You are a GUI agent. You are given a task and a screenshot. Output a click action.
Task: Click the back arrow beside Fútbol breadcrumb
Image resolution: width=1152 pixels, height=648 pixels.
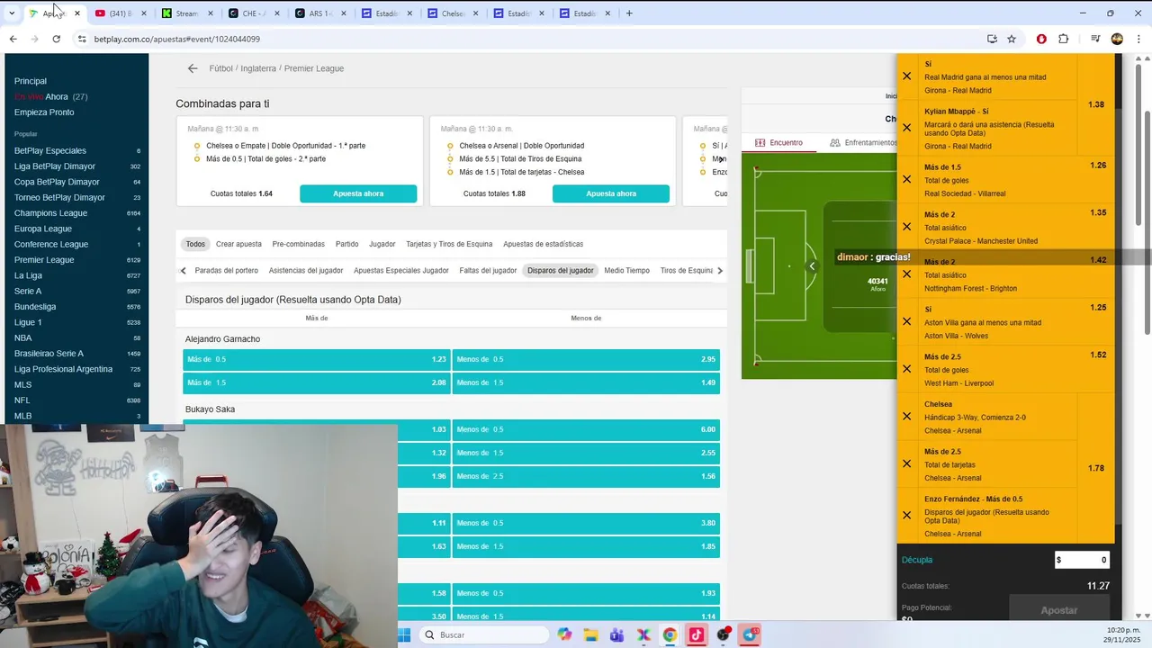coord(192,68)
